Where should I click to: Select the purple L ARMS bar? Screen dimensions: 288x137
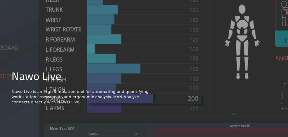104,108
